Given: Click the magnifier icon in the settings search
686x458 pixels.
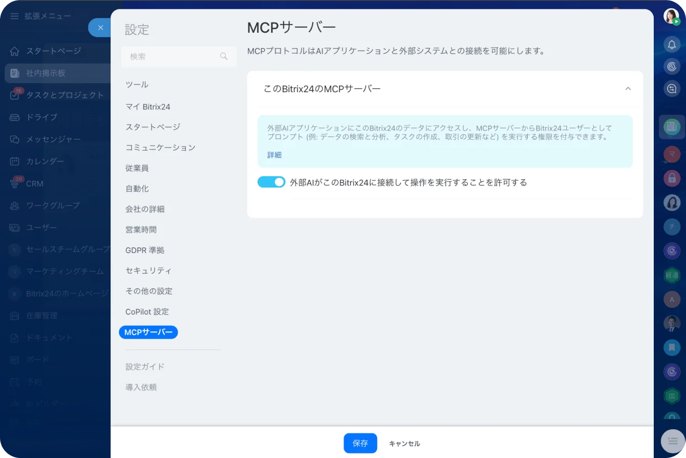Looking at the screenshot, I should [x=224, y=56].
